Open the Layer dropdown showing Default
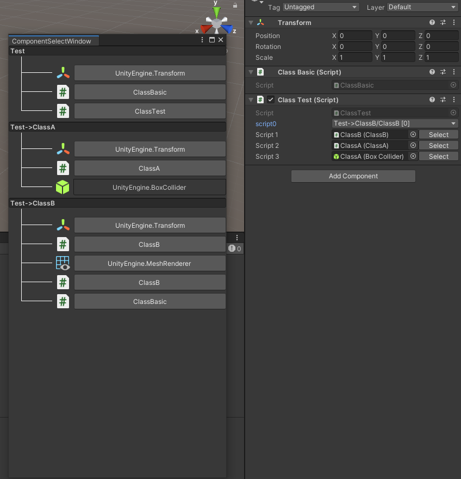This screenshot has width=461, height=479. point(422,7)
